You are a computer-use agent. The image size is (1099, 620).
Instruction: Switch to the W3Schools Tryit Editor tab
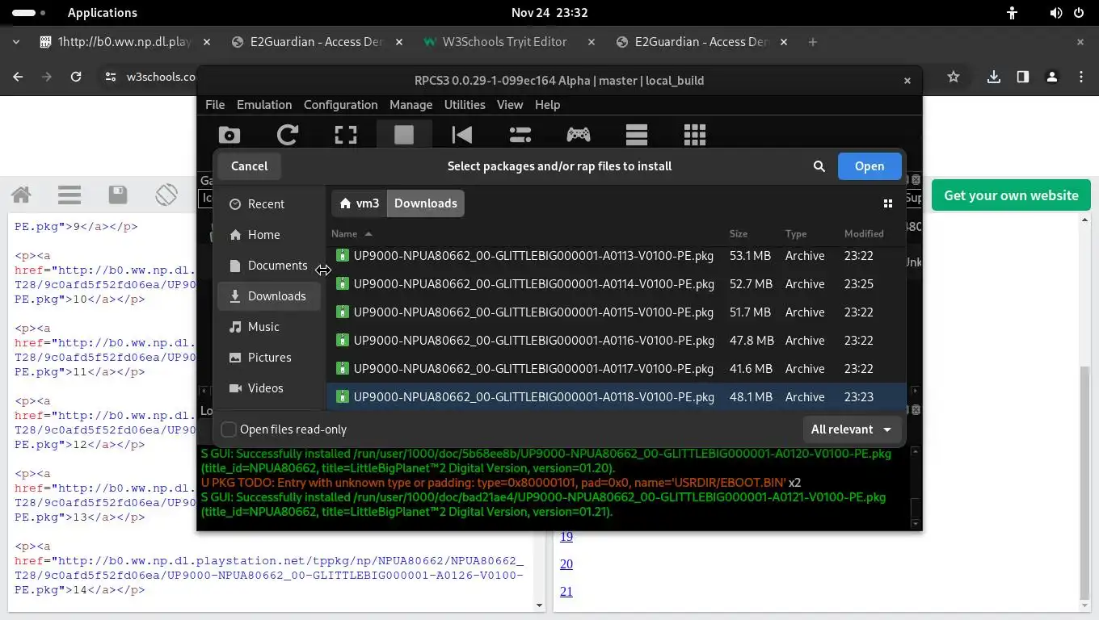(509, 42)
